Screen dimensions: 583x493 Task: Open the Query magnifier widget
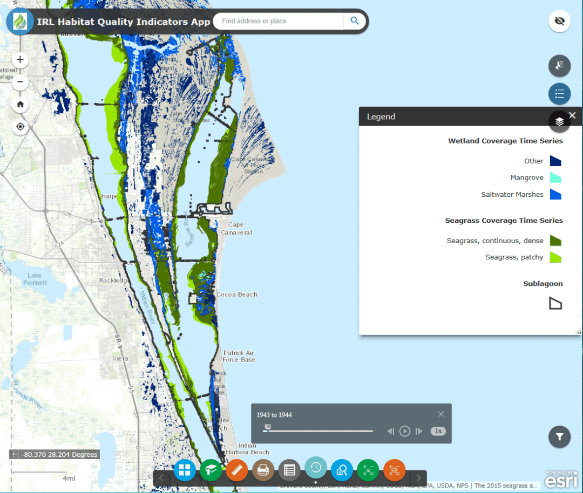(342, 470)
